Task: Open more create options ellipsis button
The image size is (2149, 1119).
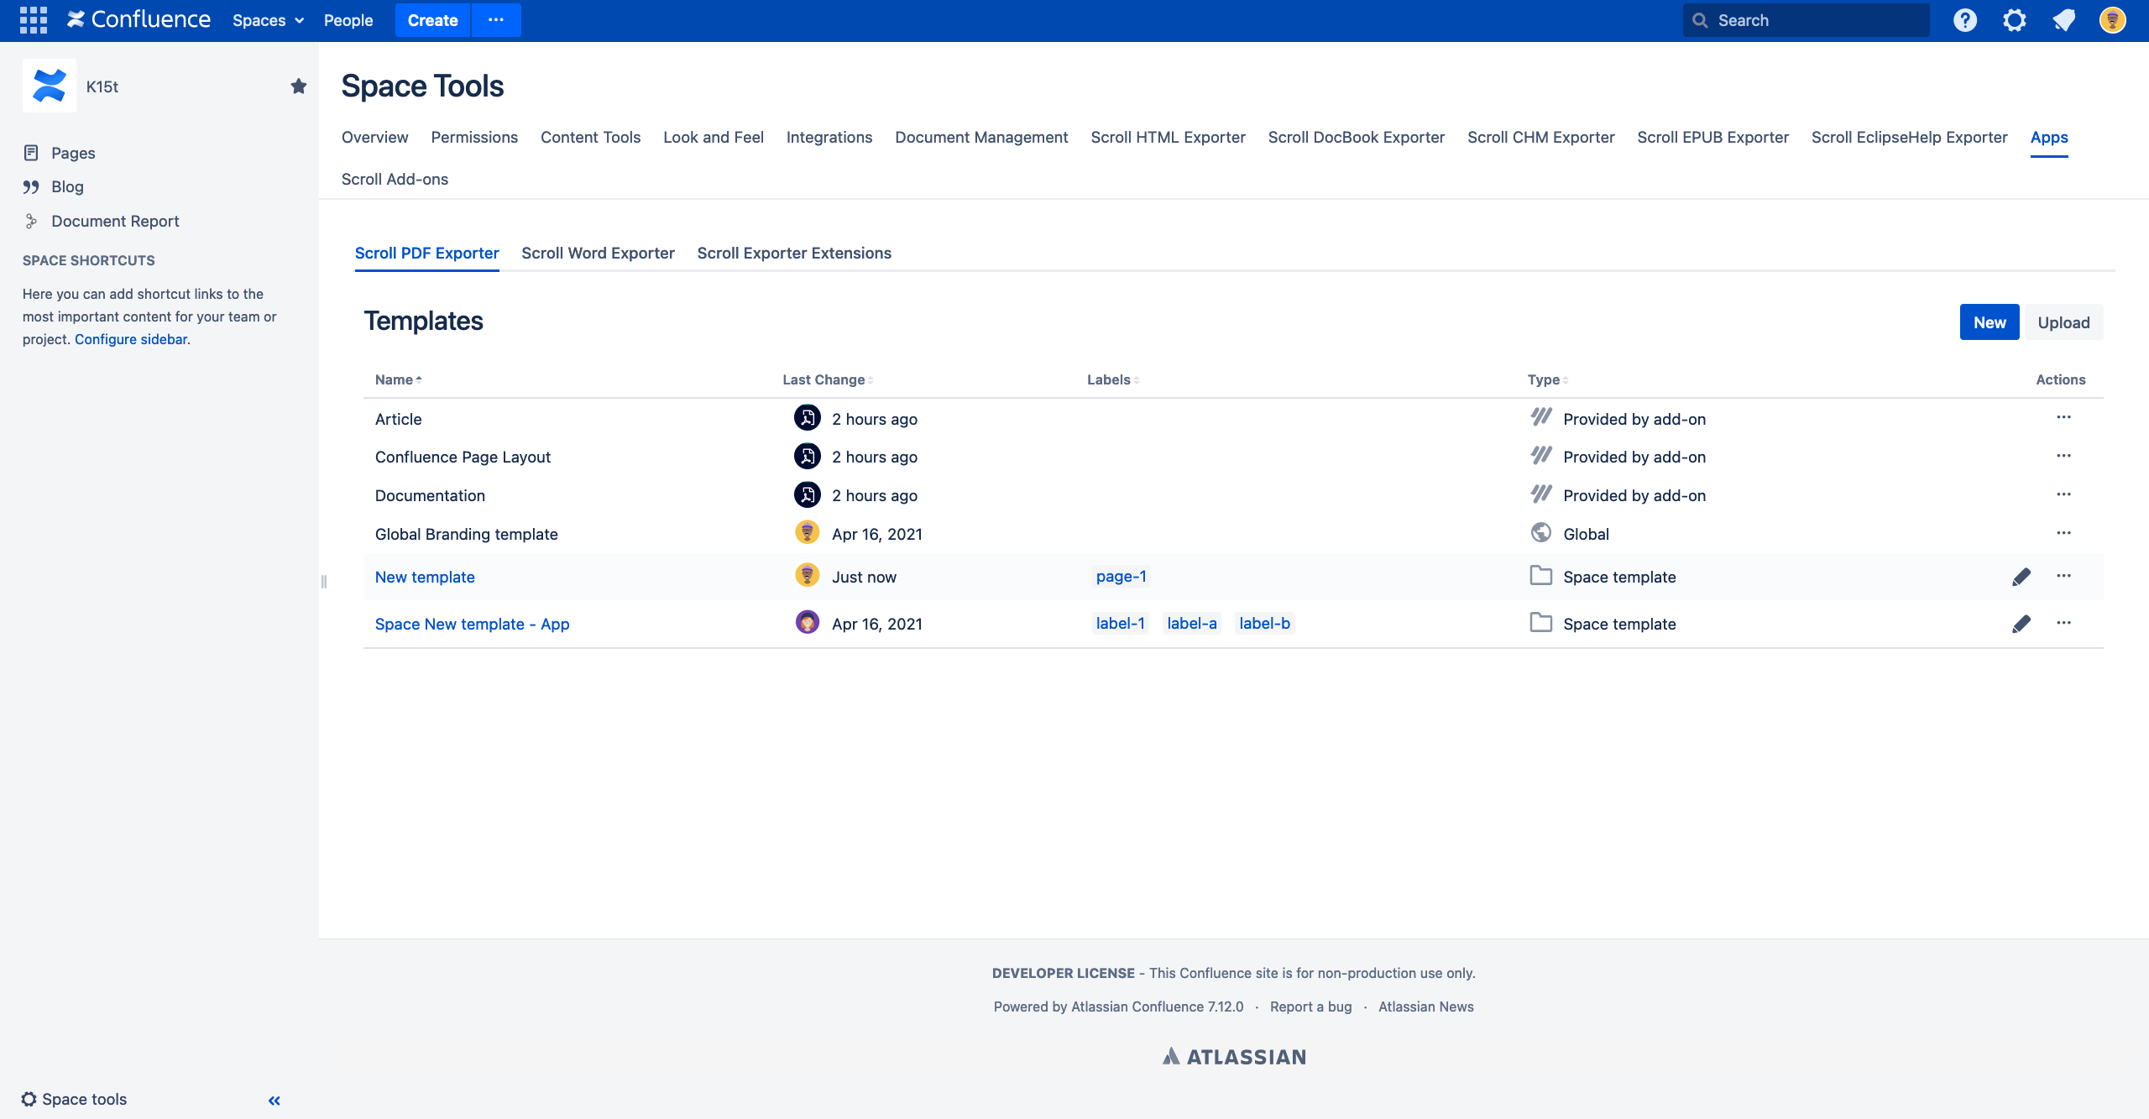Action: coord(496,20)
